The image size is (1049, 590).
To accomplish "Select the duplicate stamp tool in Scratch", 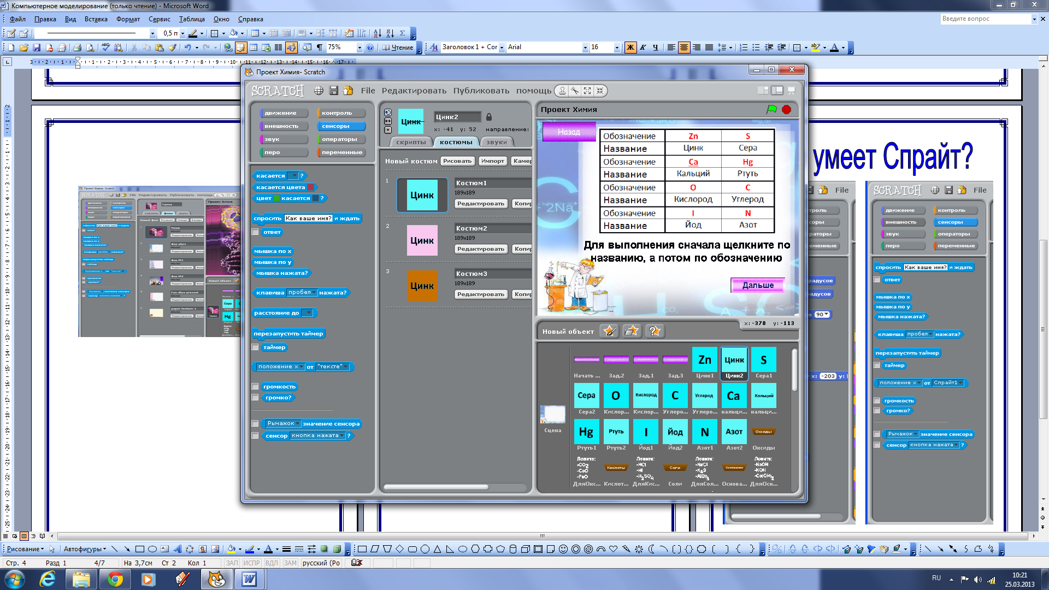I will (562, 91).
